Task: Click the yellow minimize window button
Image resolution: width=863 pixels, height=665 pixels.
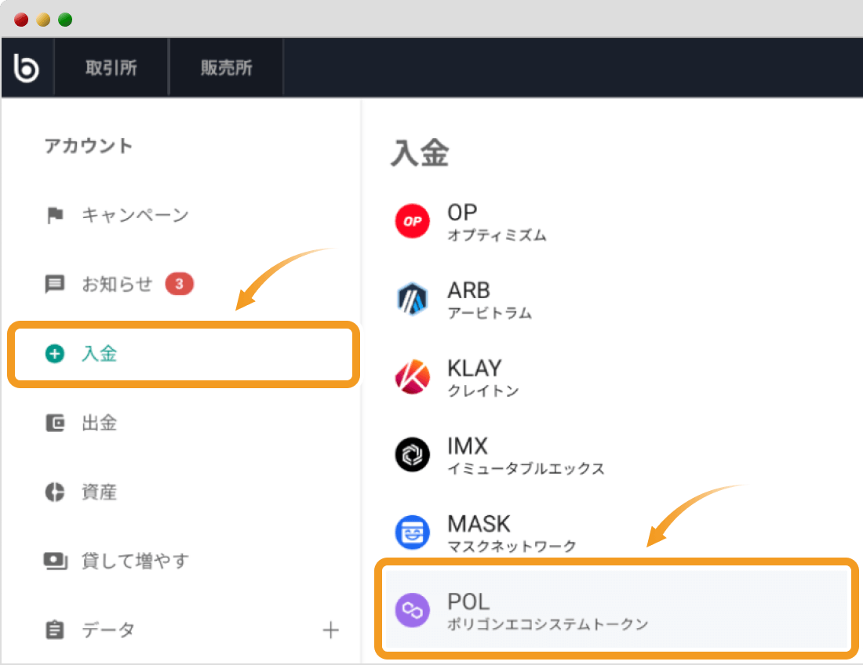Action: click(43, 20)
